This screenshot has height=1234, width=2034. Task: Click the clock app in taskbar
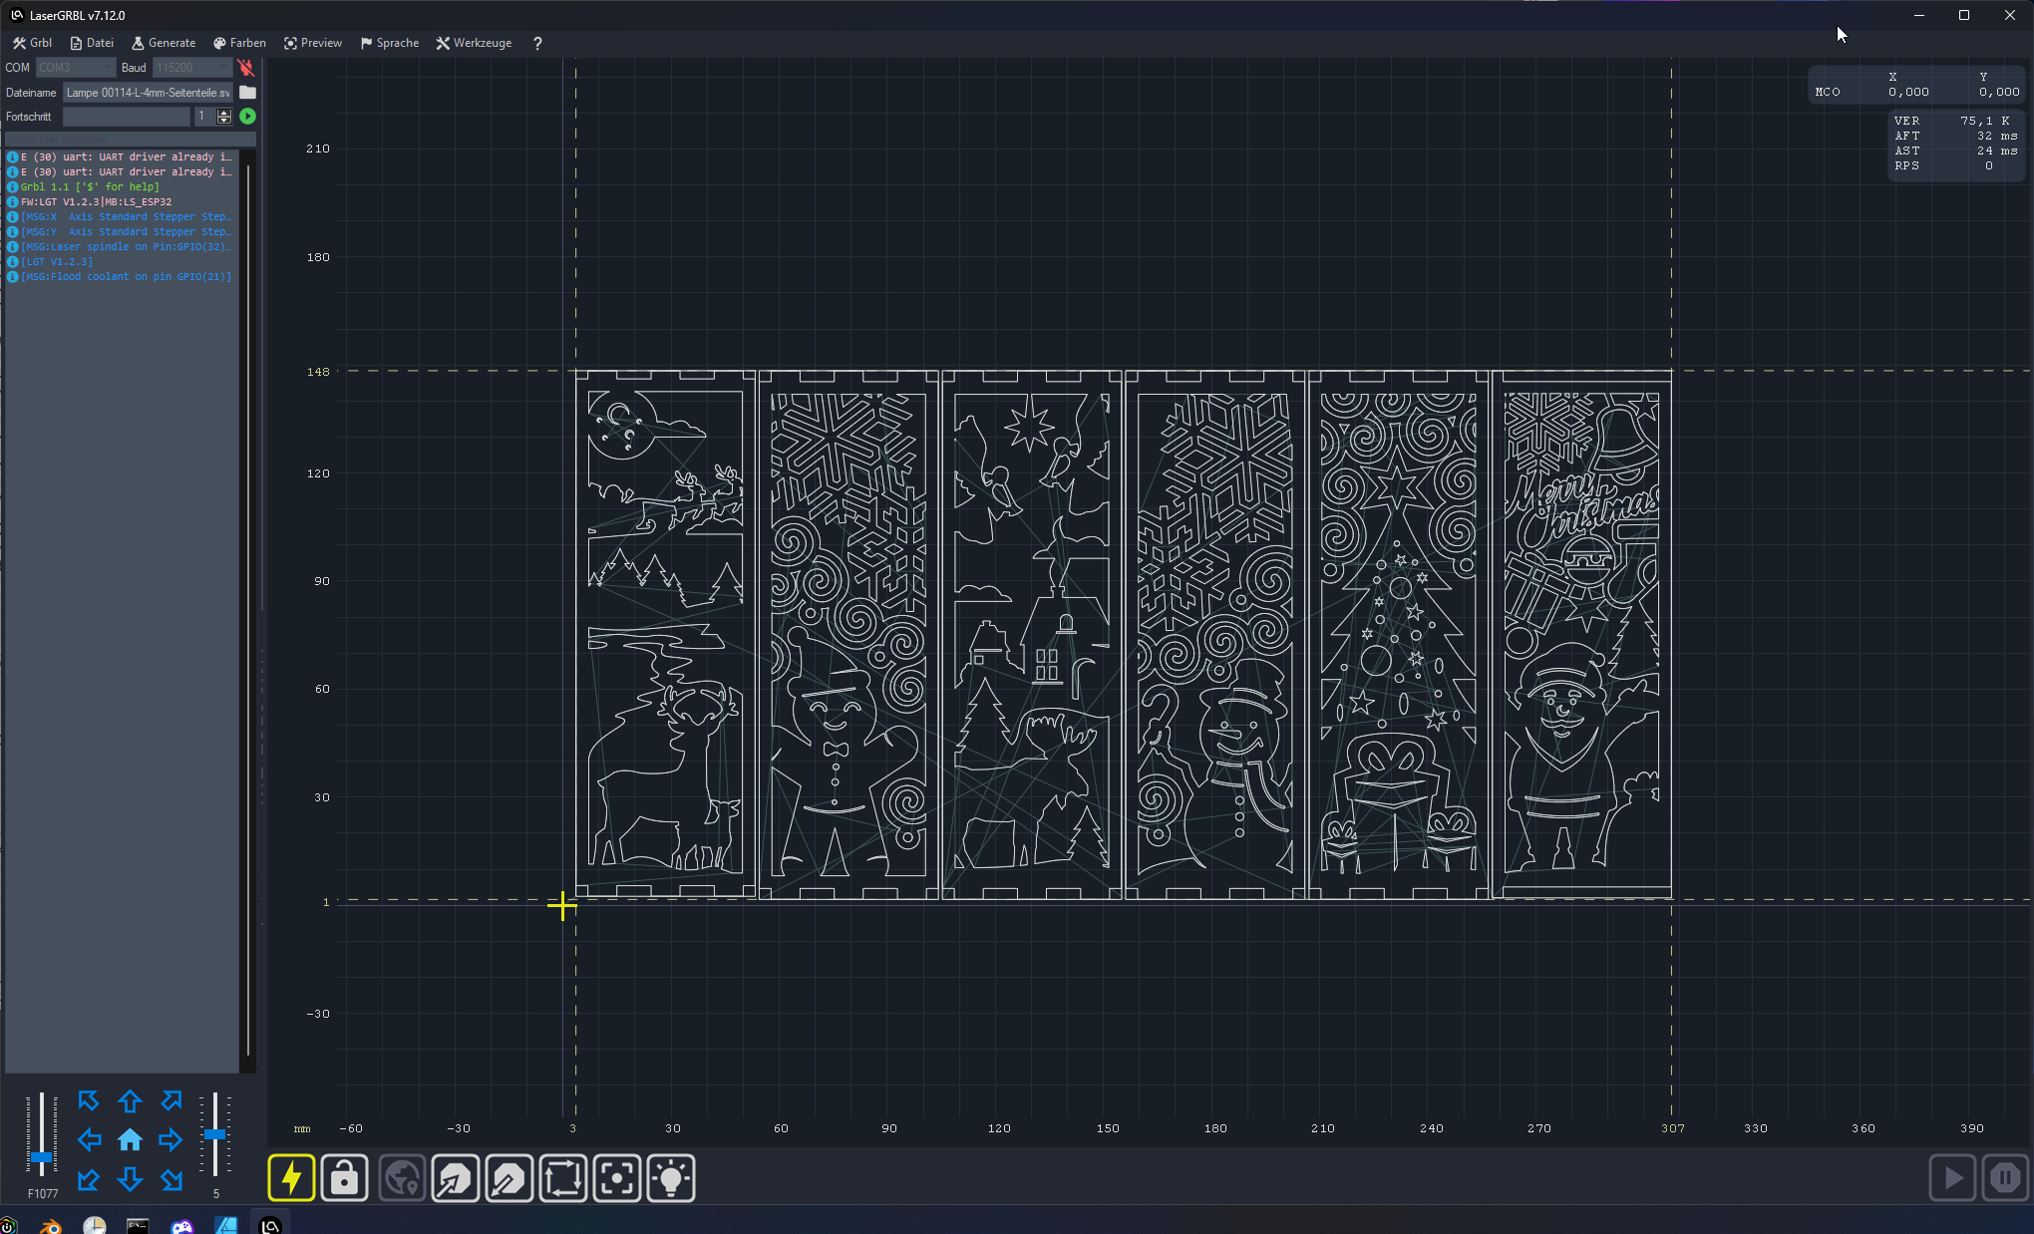coord(94,1226)
